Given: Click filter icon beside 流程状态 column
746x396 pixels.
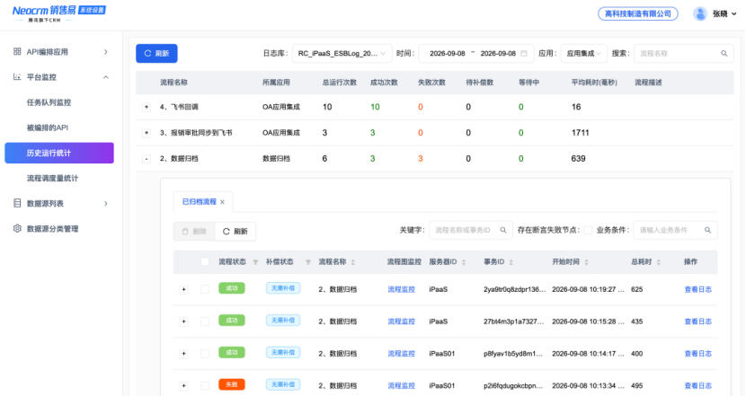Looking at the screenshot, I should 255,262.
